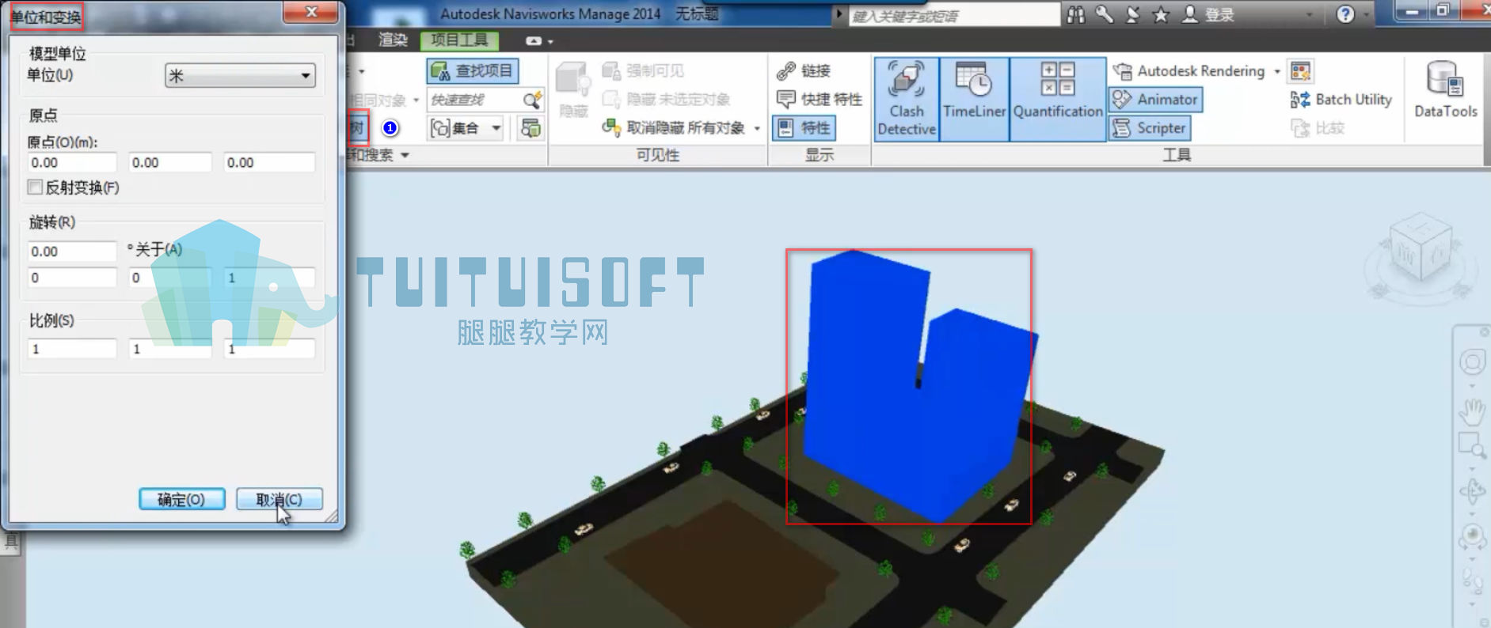Expand 取消隐藏 所有对象 dropdown arrow
This screenshot has width=1491, height=628.
[757, 128]
